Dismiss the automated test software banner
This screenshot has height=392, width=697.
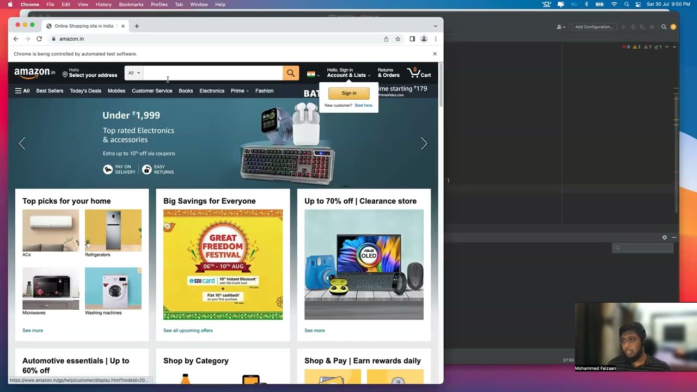tap(435, 54)
